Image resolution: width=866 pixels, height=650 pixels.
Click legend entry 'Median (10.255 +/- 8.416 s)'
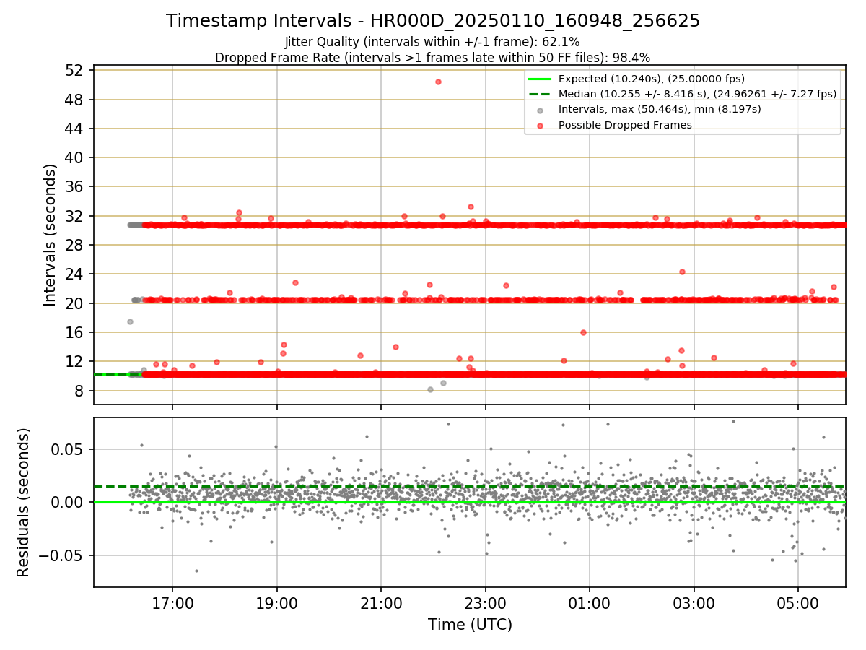point(697,94)
